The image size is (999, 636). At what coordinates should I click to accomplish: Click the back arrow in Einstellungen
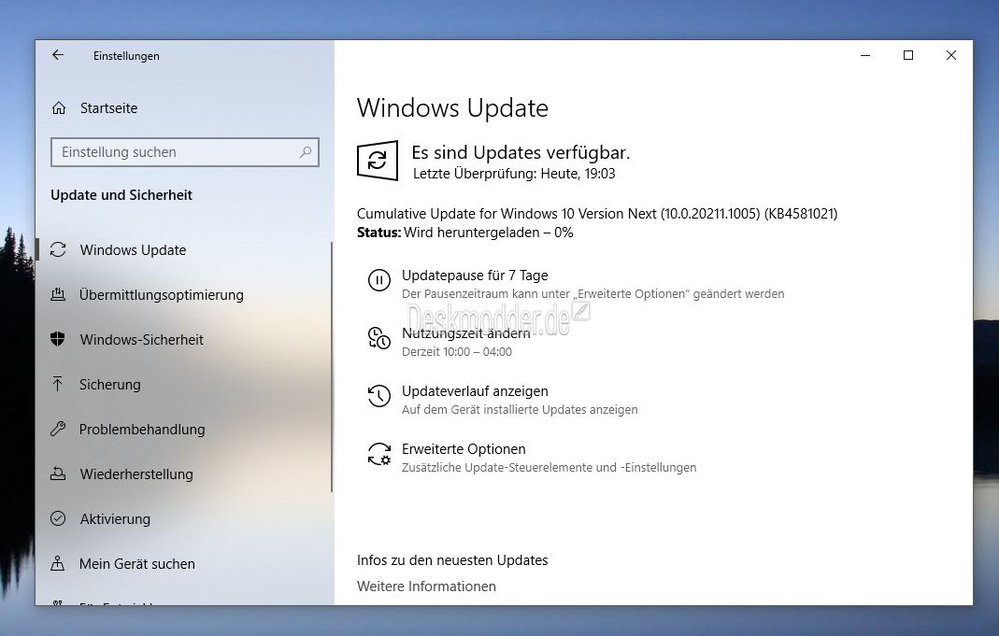tap(58, 55)
